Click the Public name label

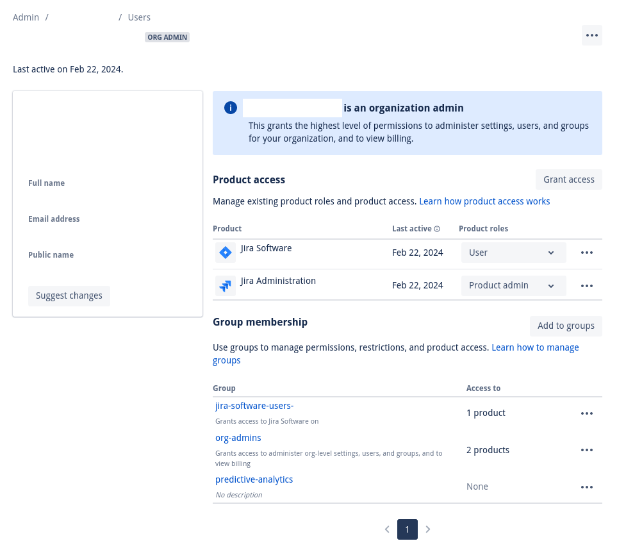point(51,255)
